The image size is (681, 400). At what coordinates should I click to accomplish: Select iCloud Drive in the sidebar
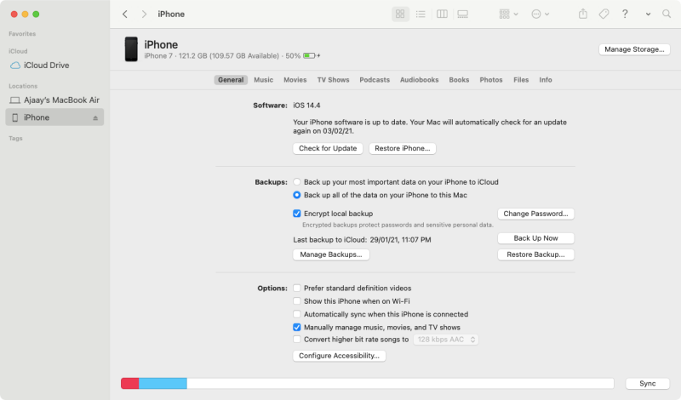[x=46, y=66]
